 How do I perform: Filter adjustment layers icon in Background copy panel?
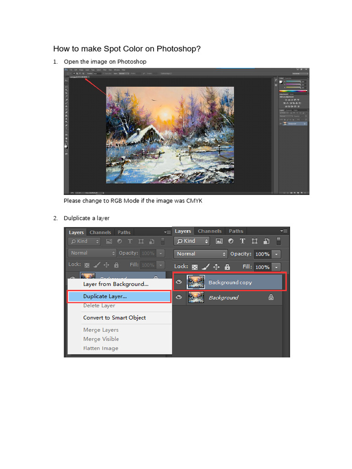pyautogui.click(x=231, y=241)
